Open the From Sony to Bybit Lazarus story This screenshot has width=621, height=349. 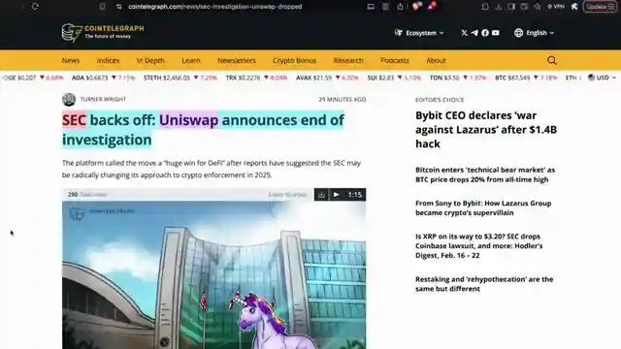[483, 207]
